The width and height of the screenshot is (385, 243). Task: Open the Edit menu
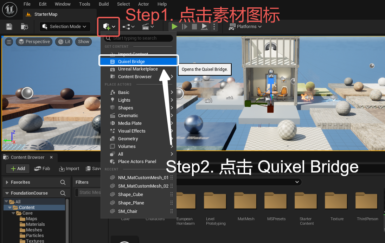[43, 4]
